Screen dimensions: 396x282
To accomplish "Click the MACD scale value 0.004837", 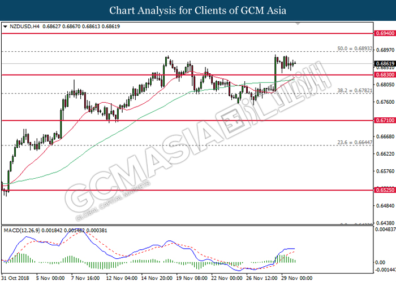I will 385,230.
